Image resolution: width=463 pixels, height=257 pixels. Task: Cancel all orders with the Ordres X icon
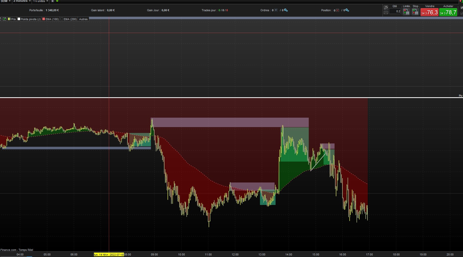[x=276, y=10]
